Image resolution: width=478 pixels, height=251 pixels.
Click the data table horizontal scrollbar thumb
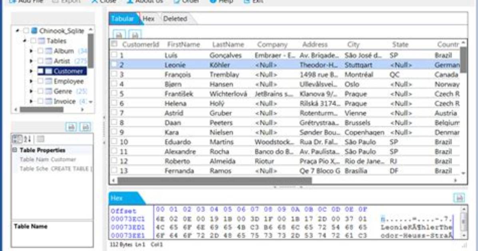tap(215, 181)
